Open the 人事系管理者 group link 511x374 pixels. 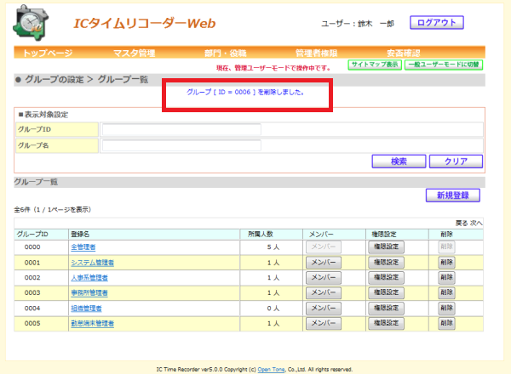(x=89, y=278)
